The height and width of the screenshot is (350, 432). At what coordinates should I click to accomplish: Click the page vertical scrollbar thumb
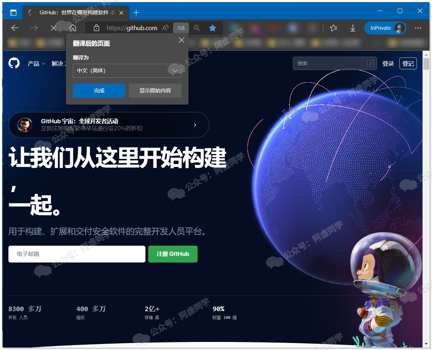(x=426, y=64)
